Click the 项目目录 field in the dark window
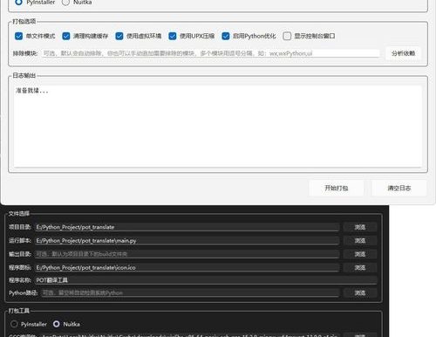The image size is (436, 337). (x=187, y=227)
